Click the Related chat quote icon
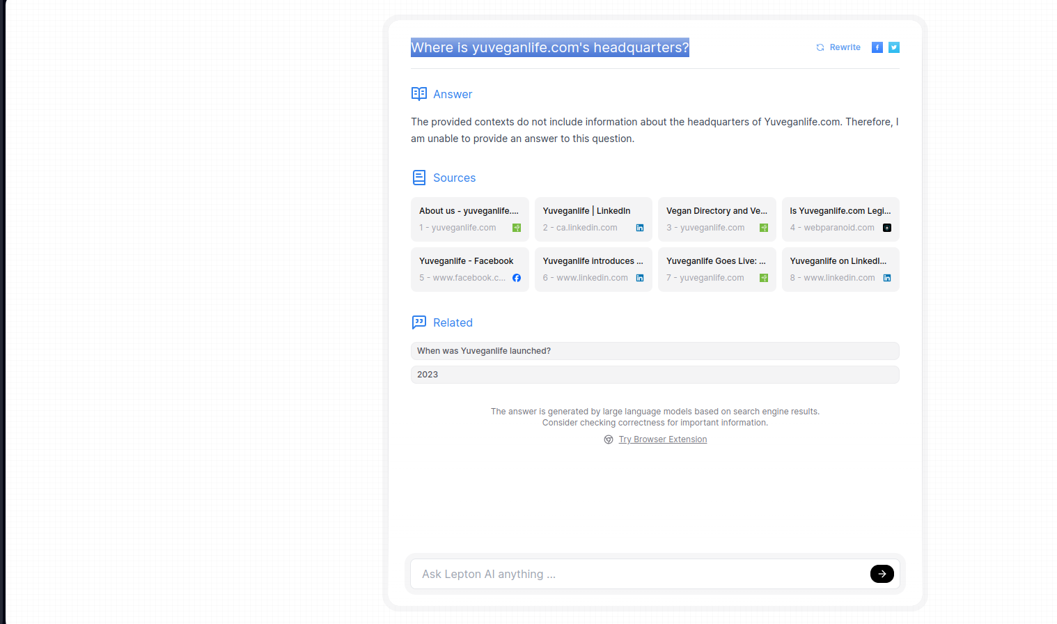Viewport: 1057px width, 624px height. coord(419,322)
